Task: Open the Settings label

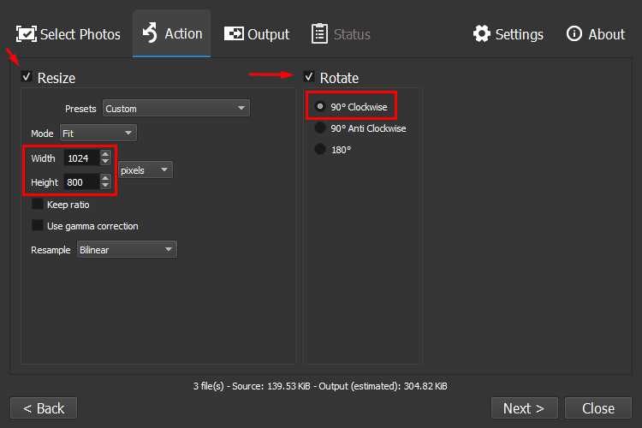Action: point(520,34)
